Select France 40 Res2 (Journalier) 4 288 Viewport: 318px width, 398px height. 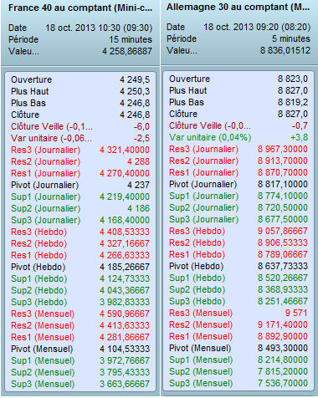pyautogui.click(x=80, y=161)
